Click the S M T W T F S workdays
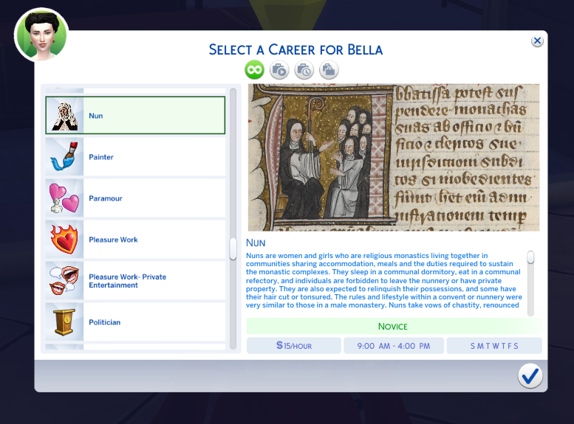This screenshot has height=424, width=574. pyautogui.click(x=494, y=346)
